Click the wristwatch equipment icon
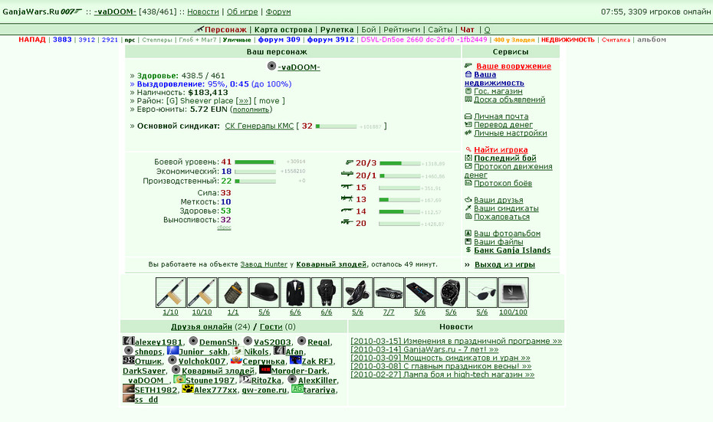The image size is (713, 422). [x=451, y=293]
